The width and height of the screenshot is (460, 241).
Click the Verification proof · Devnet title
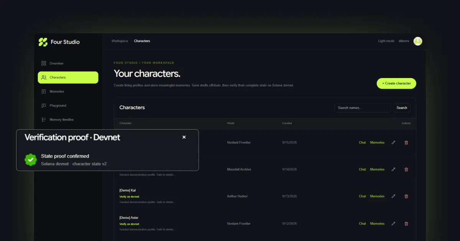(72, 137)
